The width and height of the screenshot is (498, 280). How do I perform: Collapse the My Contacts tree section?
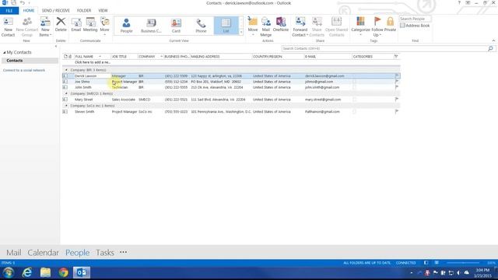[5, 52]
